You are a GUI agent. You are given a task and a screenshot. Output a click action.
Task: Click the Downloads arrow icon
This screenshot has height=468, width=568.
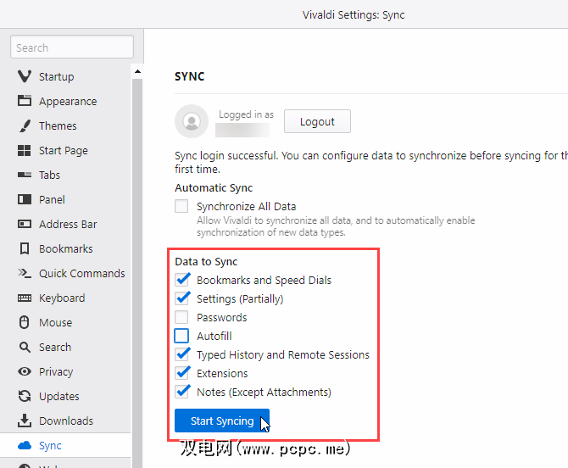[25, 421]
